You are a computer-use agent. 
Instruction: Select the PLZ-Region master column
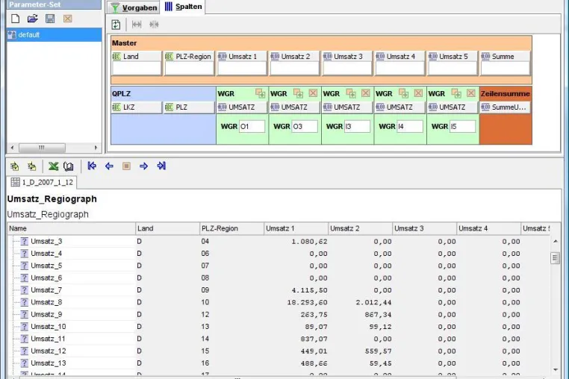(189, 57)
